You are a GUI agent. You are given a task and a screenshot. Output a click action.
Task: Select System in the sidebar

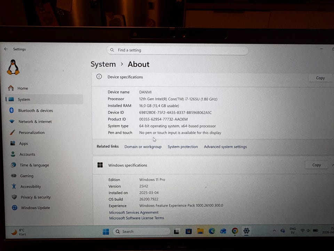pyautogui.click(x=44, y=99)
